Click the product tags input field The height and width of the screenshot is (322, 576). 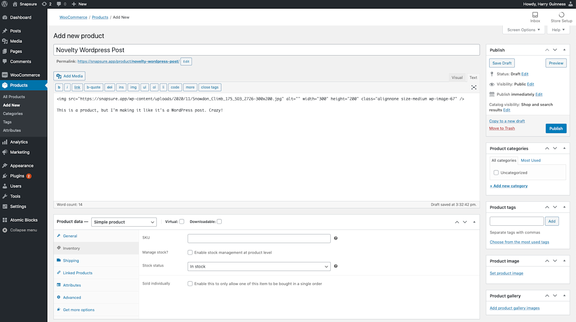[x=517, y=221]
